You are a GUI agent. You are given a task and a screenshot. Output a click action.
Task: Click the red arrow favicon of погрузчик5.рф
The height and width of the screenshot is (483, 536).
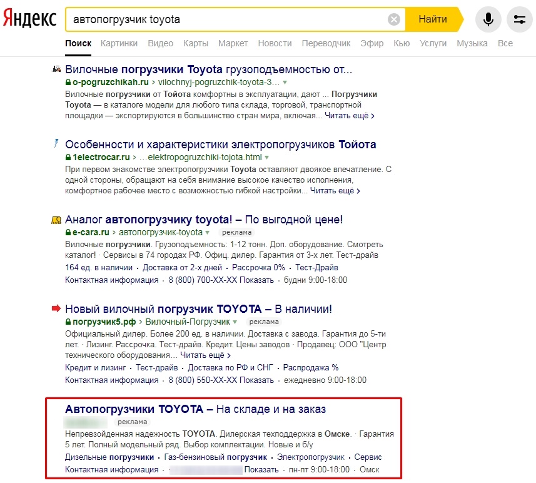[x=56, y=308]
